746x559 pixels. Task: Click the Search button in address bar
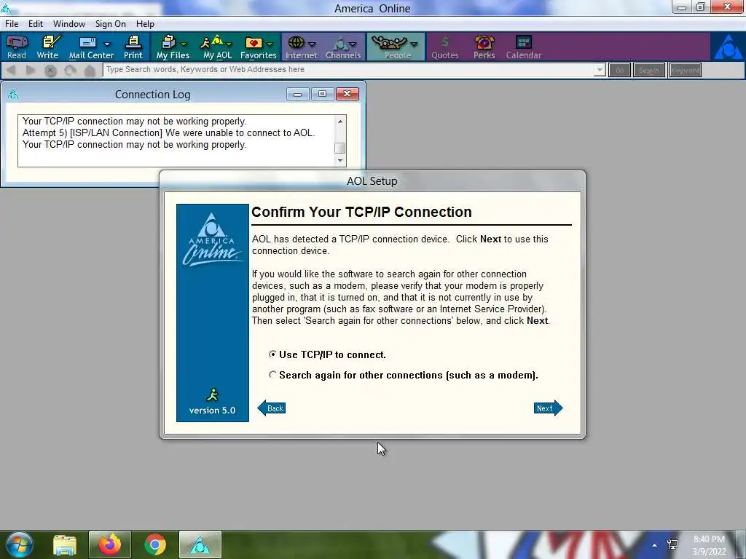(x=649, y=71)
